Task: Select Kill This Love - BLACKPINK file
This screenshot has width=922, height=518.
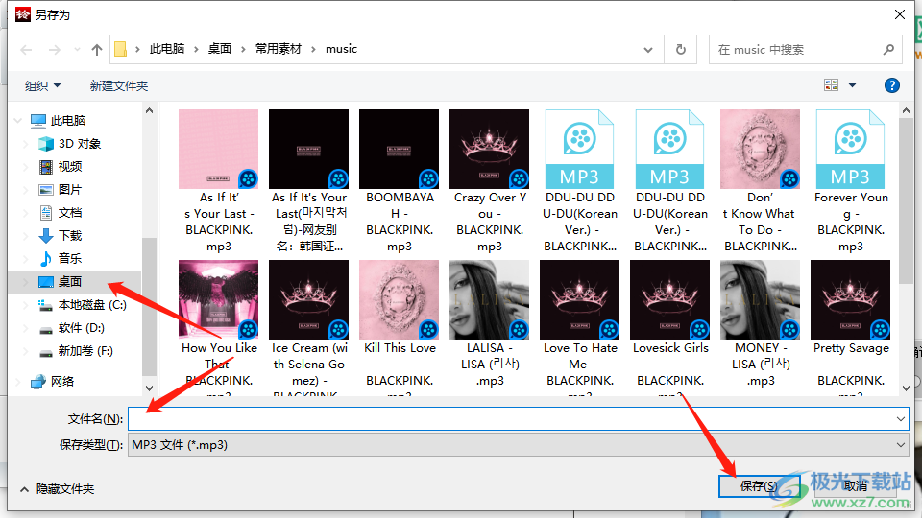Action: [400, 326]
